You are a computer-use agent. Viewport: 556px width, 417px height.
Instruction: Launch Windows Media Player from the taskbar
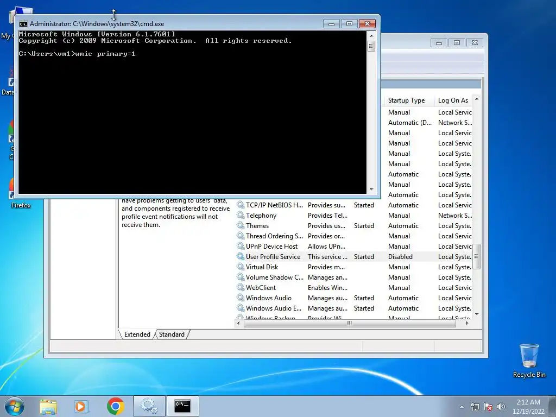[81, 406]
